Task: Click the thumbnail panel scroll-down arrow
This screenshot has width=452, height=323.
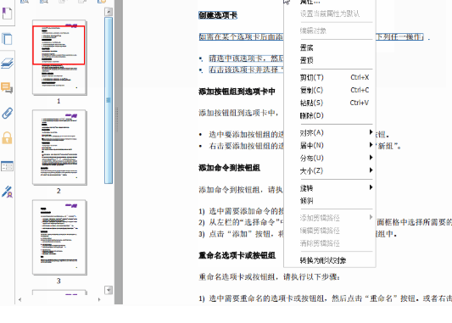Action: pos(109,290)
